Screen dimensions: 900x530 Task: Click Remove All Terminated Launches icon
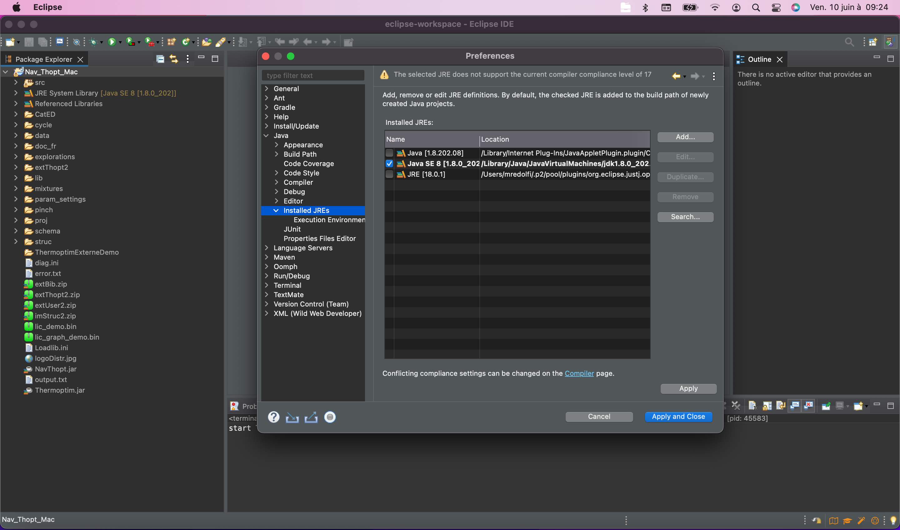736,405
